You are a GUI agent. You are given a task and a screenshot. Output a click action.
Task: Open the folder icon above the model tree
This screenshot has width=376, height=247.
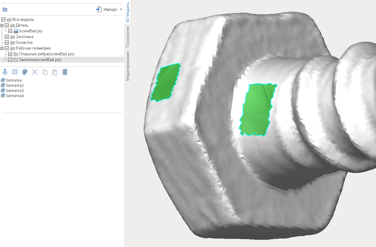[x=5, y=9]
